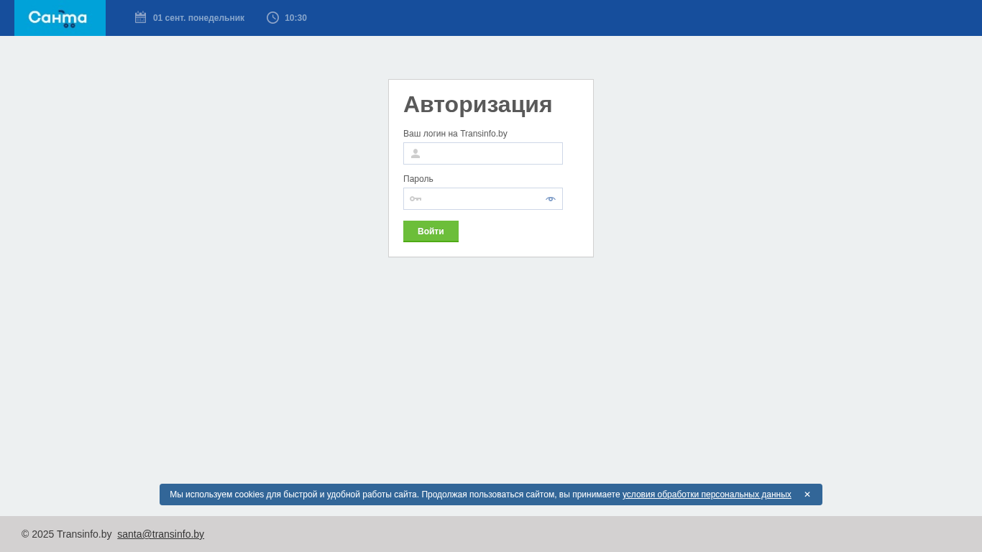Click the green Войти button
The width and height of the screenshot is (982, 552).
431,231
